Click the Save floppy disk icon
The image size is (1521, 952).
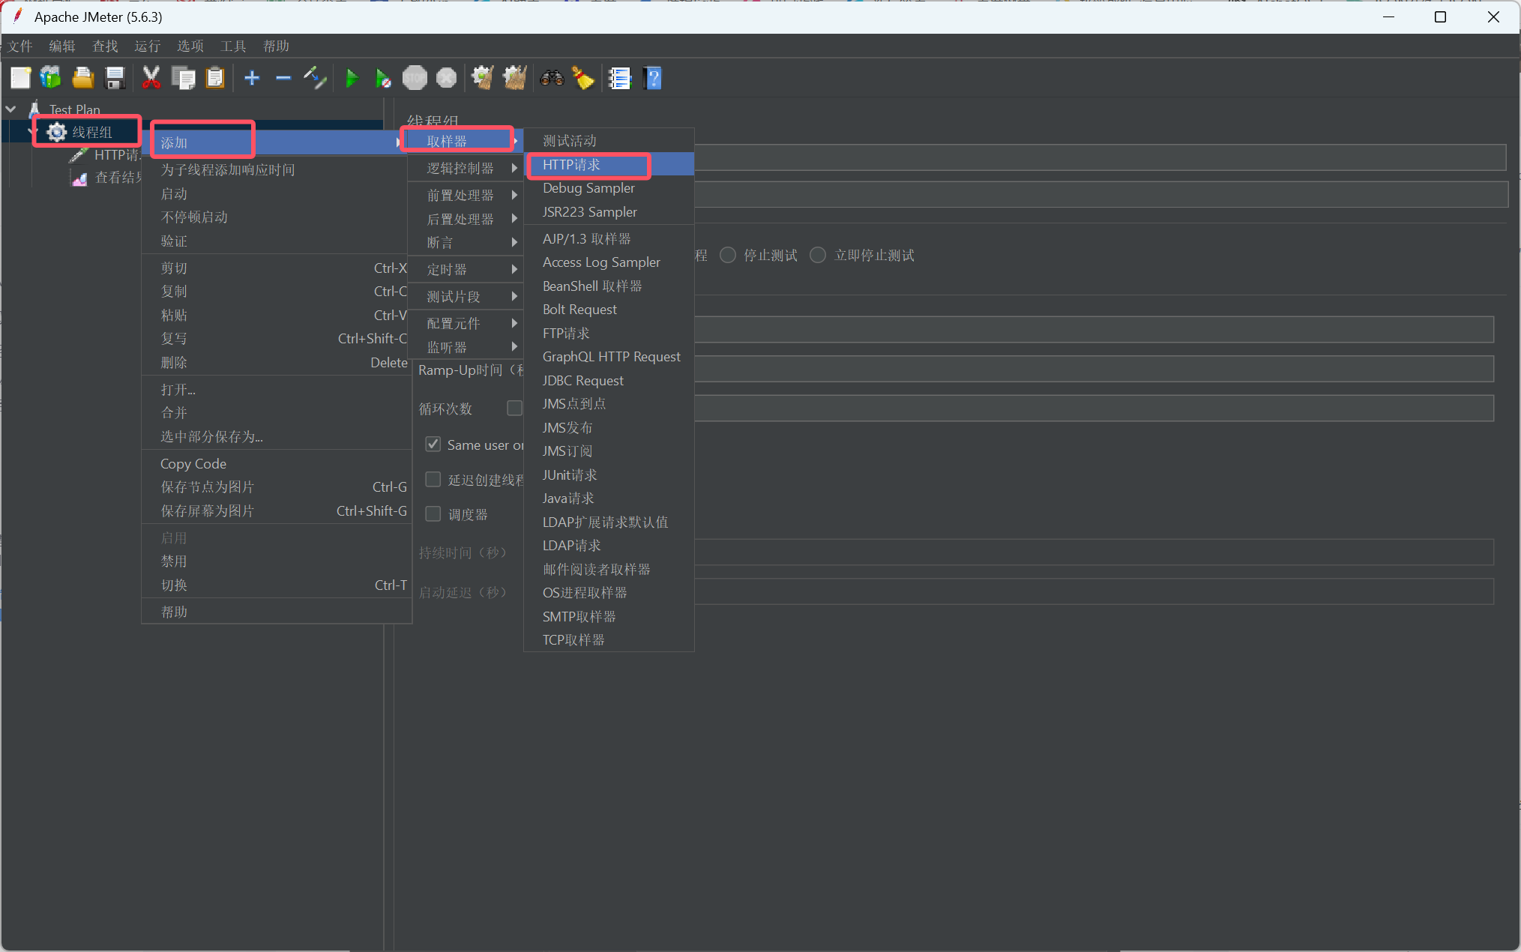[x=115, y=78]
